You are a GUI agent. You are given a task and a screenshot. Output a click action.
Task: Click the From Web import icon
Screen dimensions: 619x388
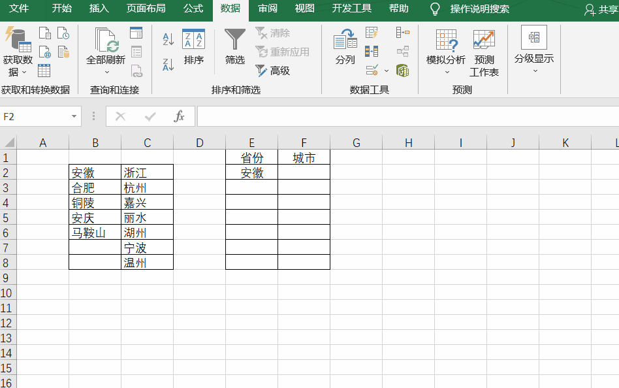(x=45, y=52)
